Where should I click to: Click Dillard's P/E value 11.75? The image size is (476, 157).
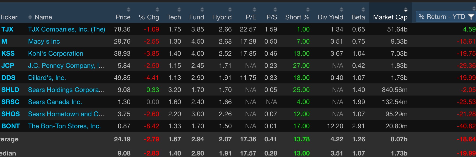tap(248, 78)
